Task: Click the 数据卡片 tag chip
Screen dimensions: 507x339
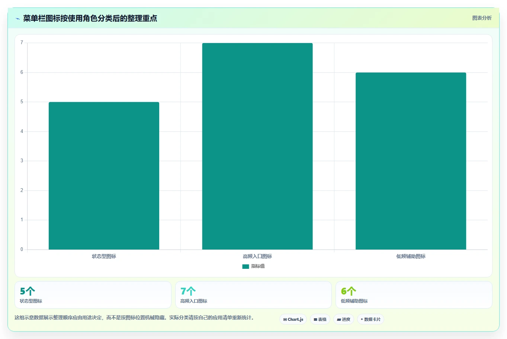Action: 370,319
